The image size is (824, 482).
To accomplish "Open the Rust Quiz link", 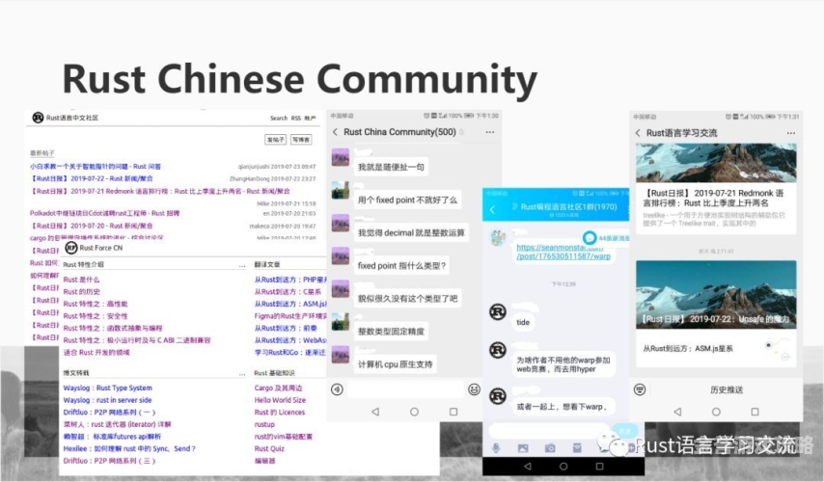I will (269, 448).
